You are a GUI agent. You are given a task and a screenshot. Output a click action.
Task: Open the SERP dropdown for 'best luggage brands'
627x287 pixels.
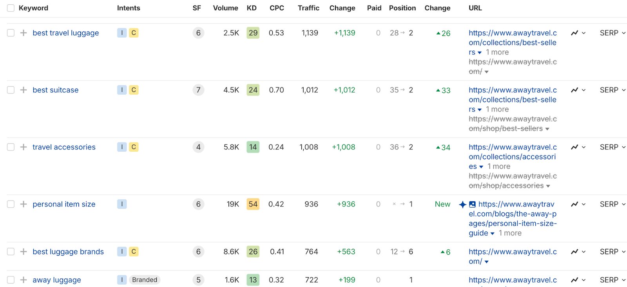613,252
